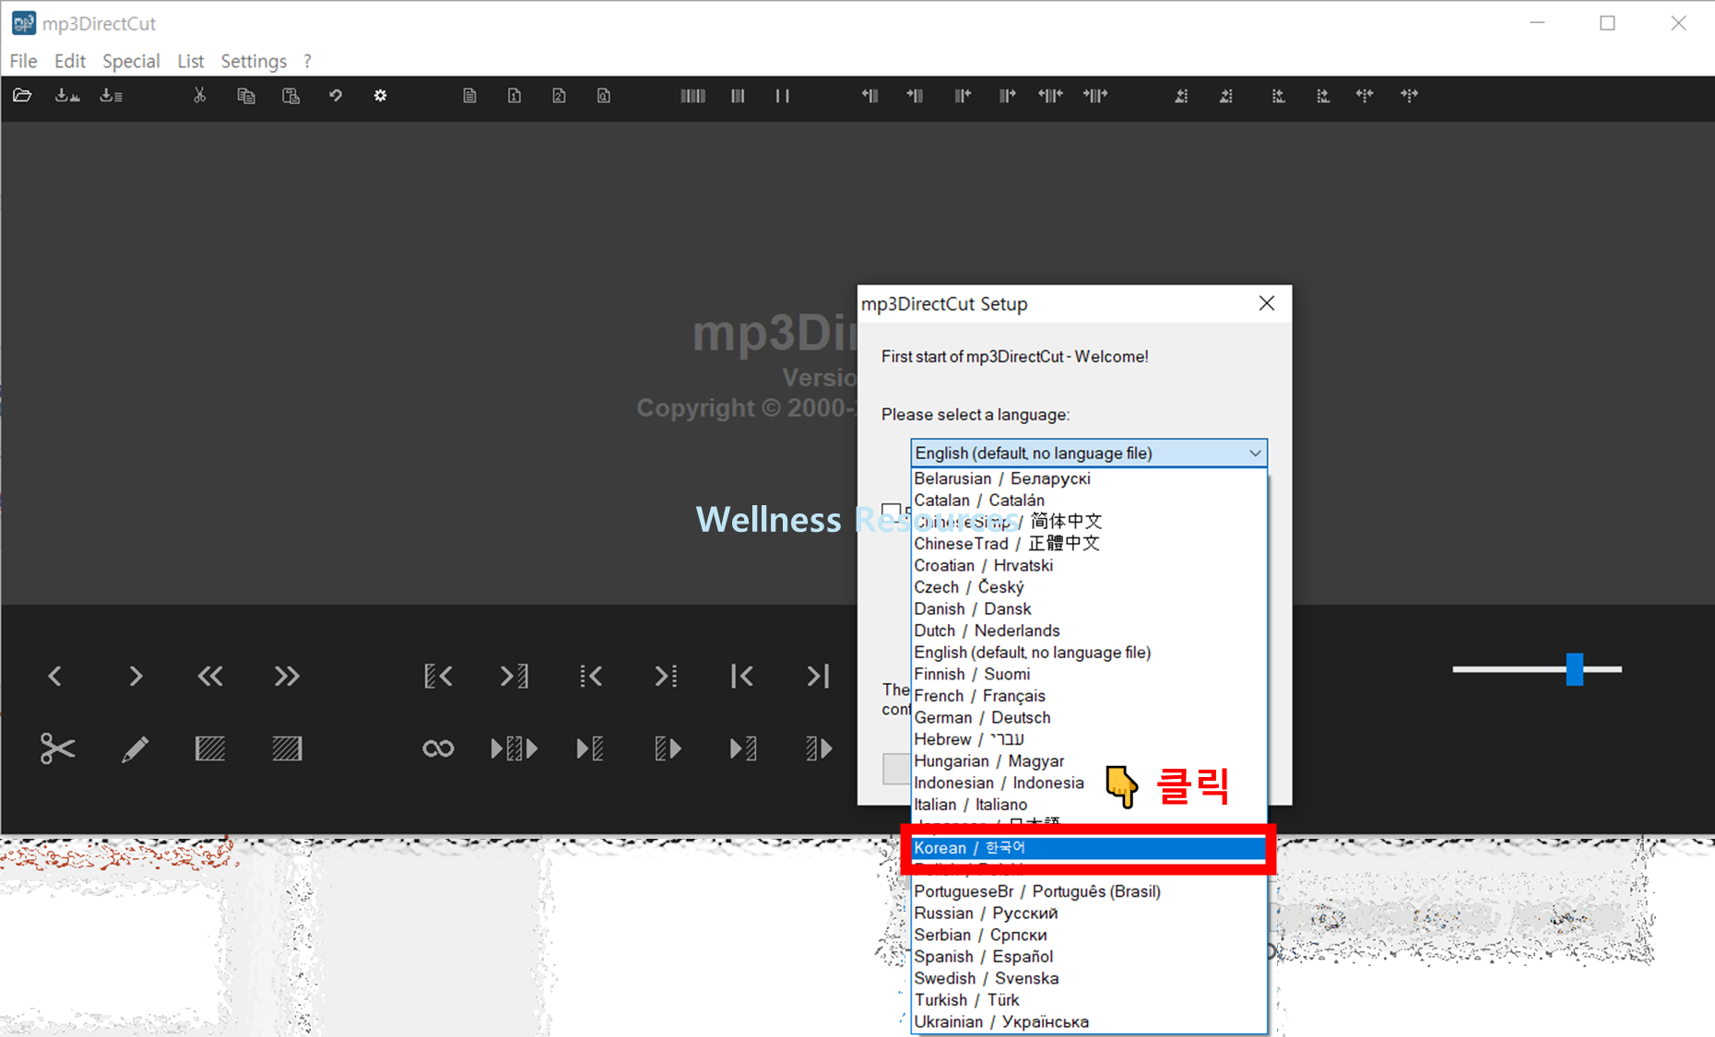Choose Catalan / Catalán from the list
Viewport: 1715px width, 1037px height.
pyautogui.click(x=1088, y=501)
